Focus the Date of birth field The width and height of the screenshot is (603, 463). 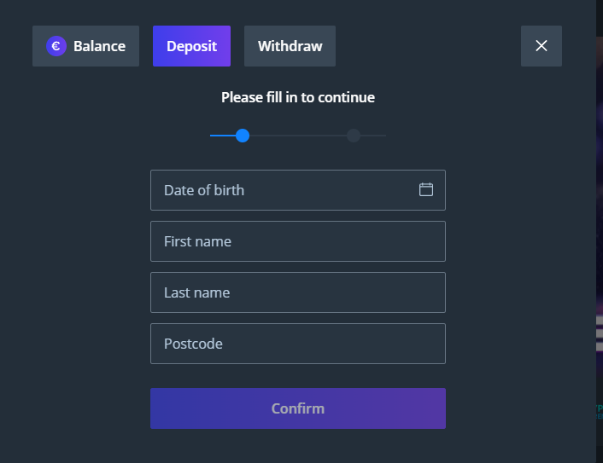282,190
